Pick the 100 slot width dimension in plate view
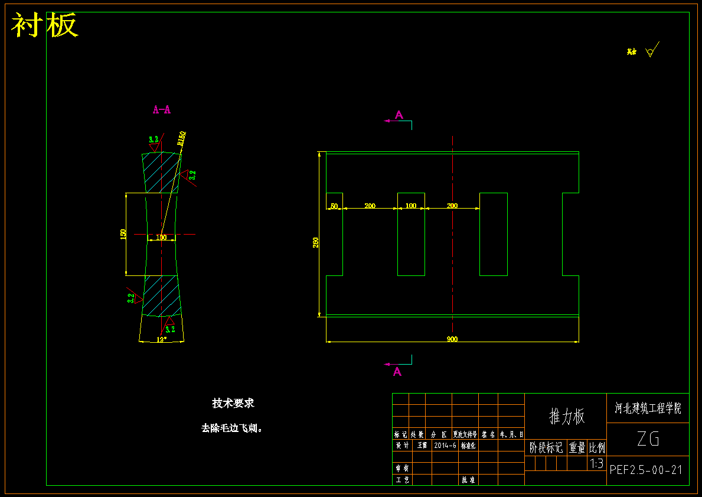 click(411, 206)
